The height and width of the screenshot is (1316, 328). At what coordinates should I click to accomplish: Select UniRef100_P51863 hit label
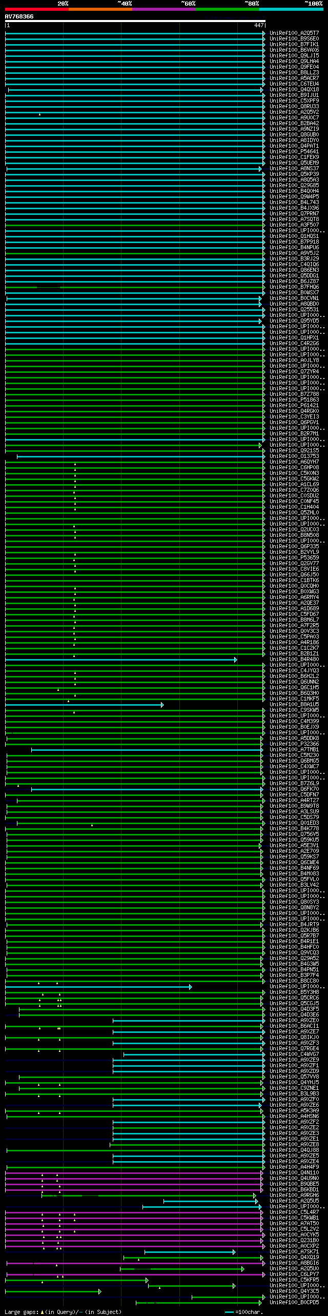pyautogui.click(x=294, y=400)
